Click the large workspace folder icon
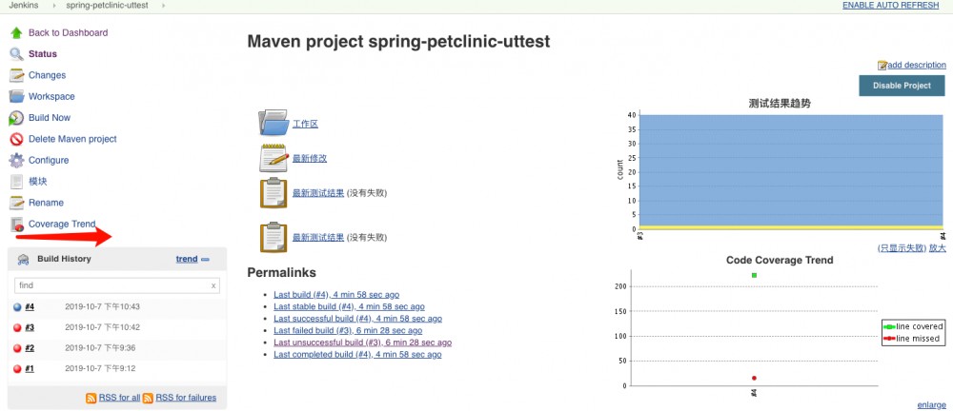 tap(274, 123)
